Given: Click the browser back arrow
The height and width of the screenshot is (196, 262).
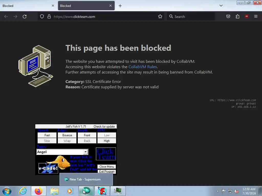Looking at the screenshot, I should 6,17.
